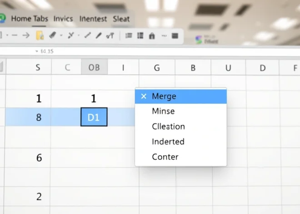This screenshot has height=214, width=300.
Task: Select column header D
Action: [263, 68]
